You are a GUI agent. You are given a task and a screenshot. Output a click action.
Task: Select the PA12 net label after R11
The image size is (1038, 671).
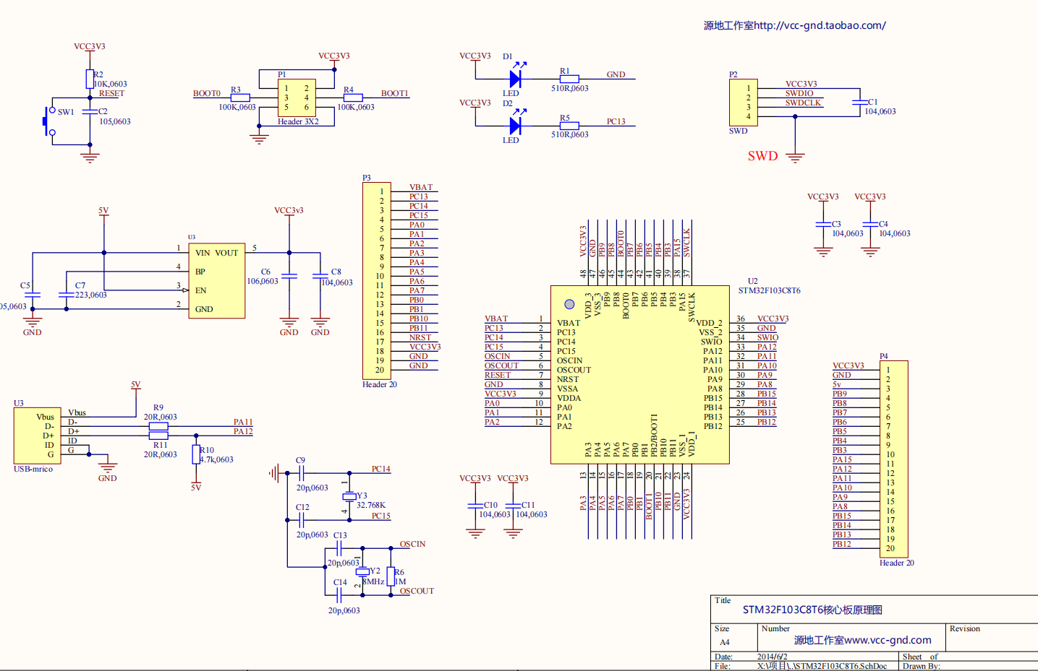click(243, 431)
